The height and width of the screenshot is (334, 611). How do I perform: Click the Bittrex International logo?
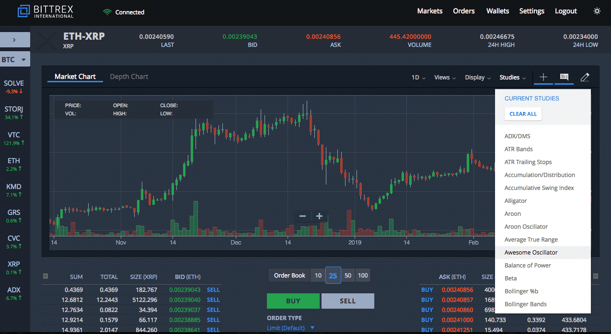46,11
